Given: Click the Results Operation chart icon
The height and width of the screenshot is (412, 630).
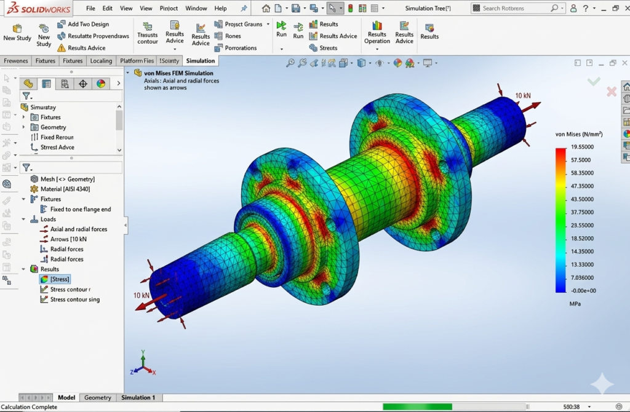Looking at the screenshot, I should (x=377, y=26).
